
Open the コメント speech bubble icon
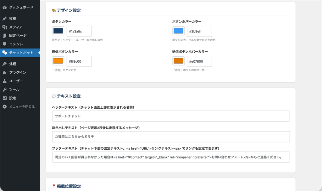click(x=4, y=44)
